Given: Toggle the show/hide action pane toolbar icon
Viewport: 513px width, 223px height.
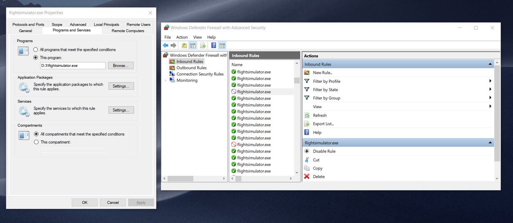Looking at the screenshot, I should (222, 46).
